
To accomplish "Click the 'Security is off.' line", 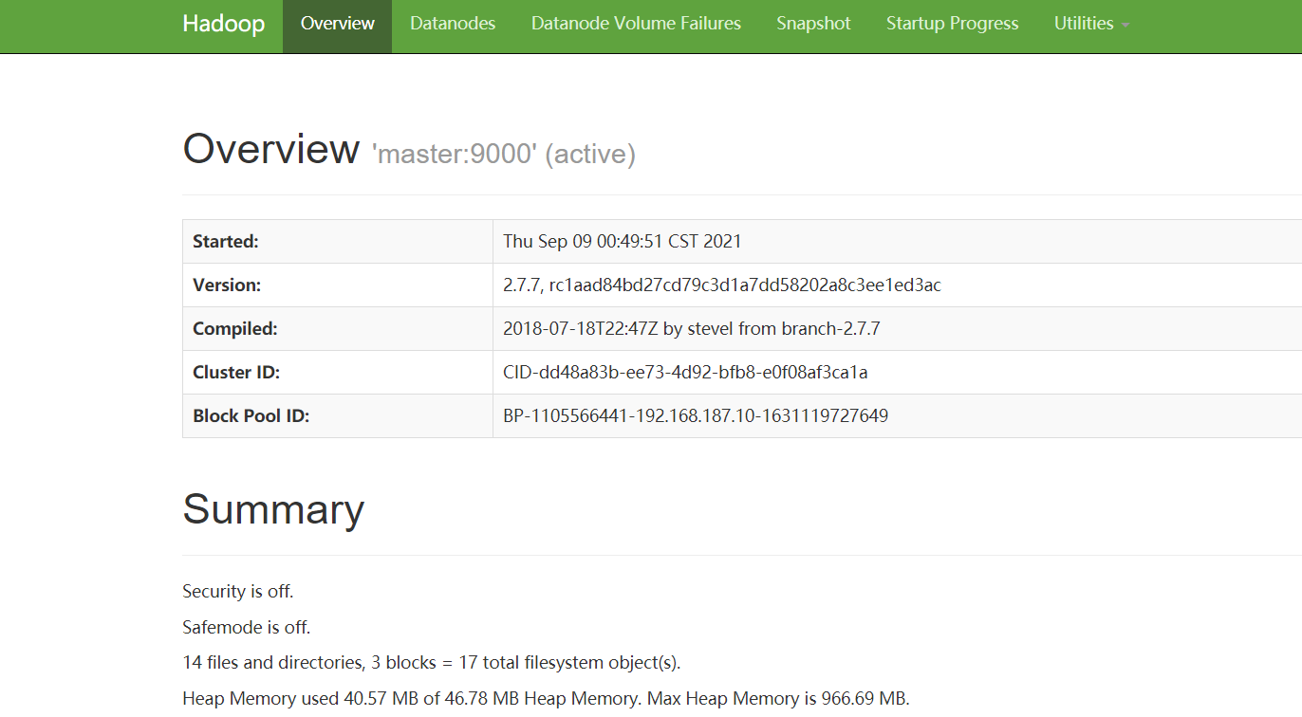I will 238,592.
